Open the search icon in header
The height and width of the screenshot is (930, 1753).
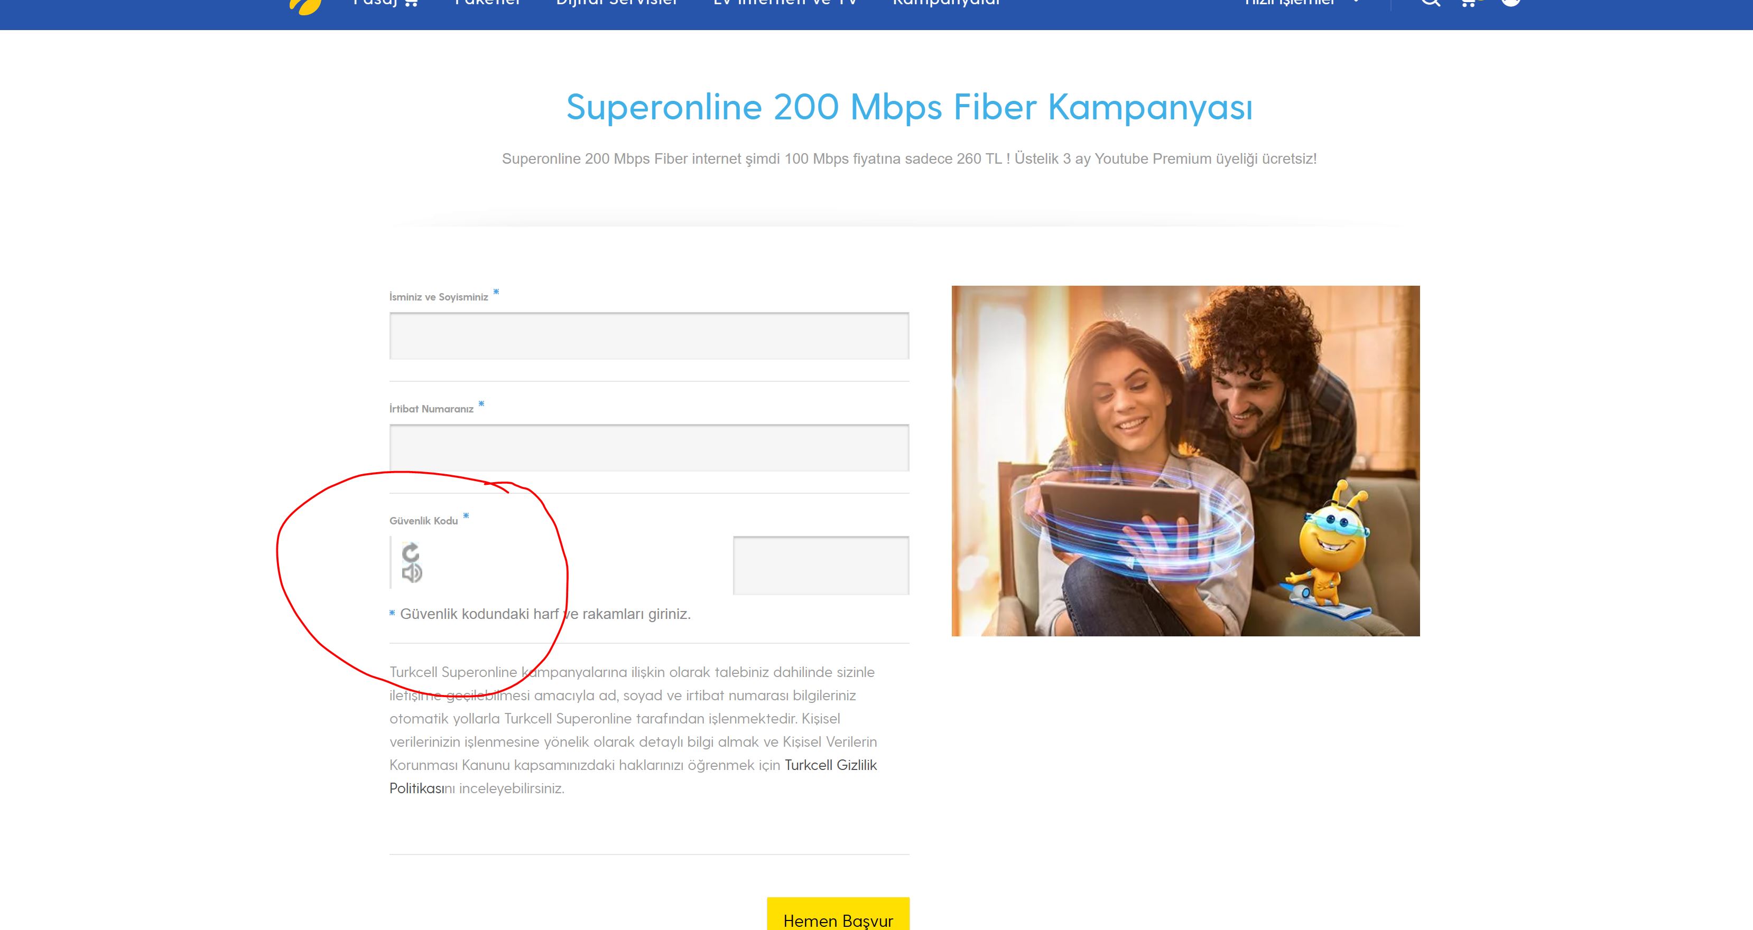tap(1431, 3)
